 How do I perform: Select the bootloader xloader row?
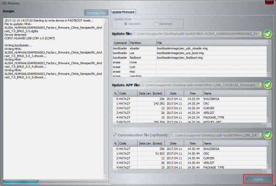[x=189, y=48]
